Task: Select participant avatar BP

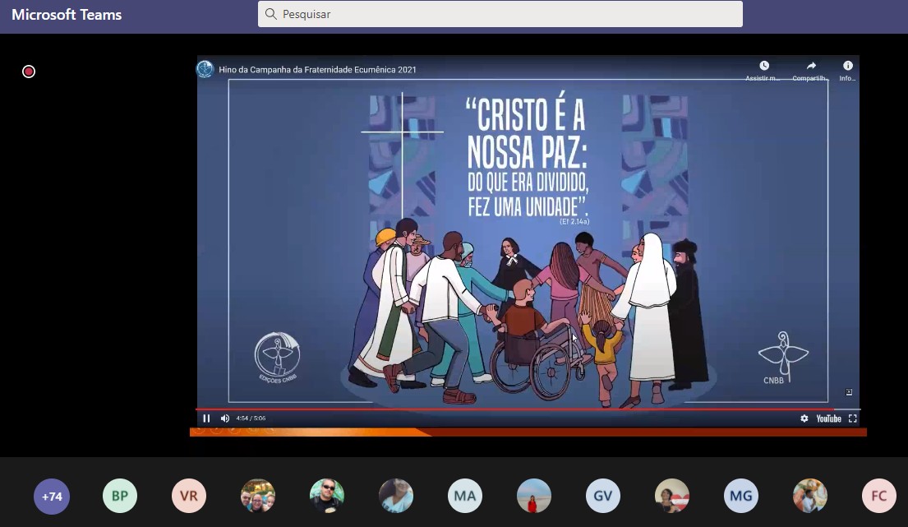Action: coord(120,497)
